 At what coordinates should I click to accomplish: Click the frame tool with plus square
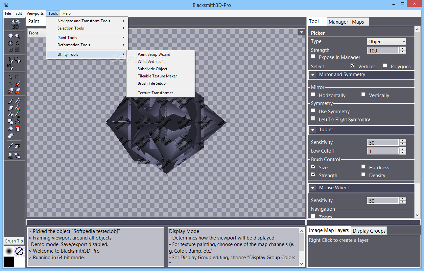[x=11, y=50]
